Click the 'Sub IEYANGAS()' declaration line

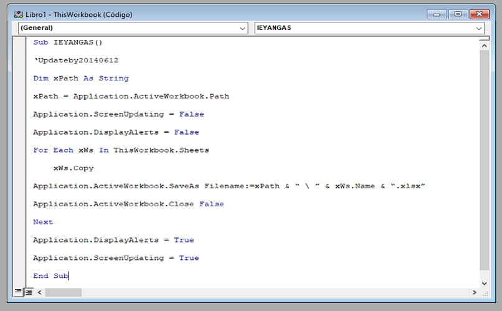(68, 42)
